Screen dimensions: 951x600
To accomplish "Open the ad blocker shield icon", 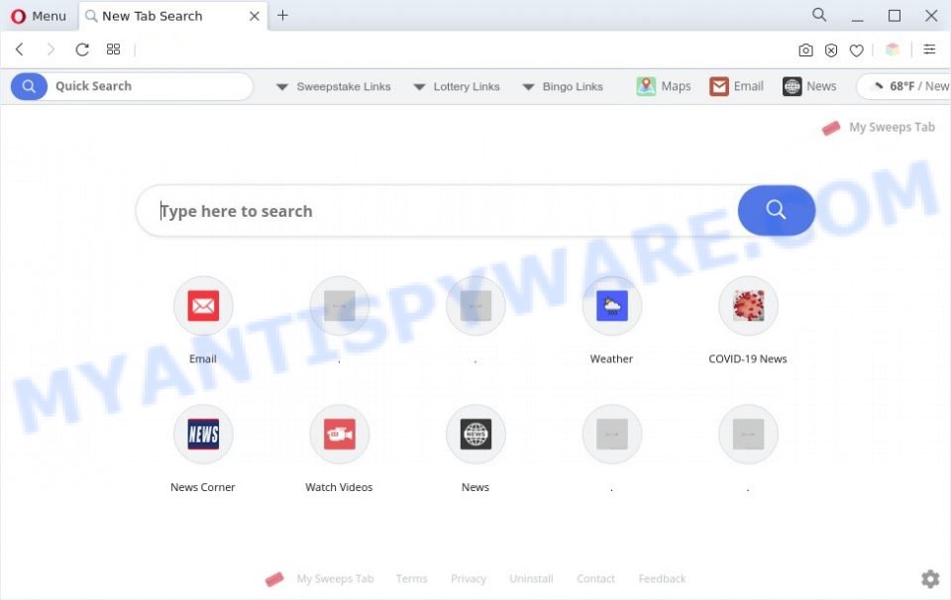I will (x=831, y=50).
